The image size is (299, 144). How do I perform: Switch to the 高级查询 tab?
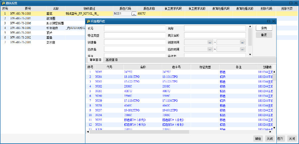click(111, 60)
